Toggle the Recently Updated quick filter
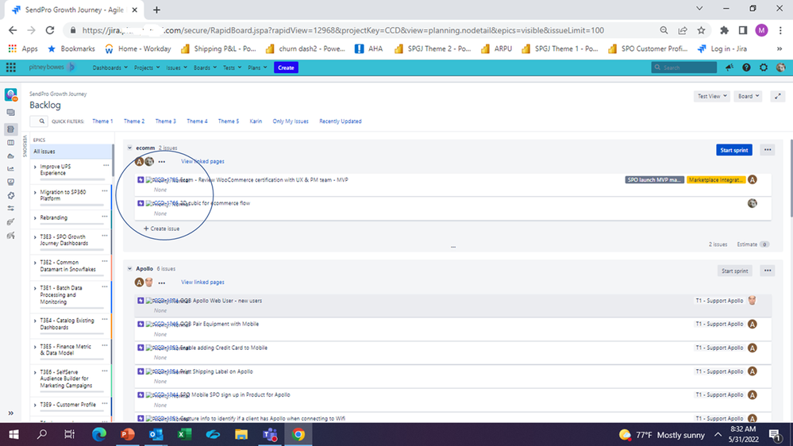This screenshot has height=446, width=793. (341, 121)
